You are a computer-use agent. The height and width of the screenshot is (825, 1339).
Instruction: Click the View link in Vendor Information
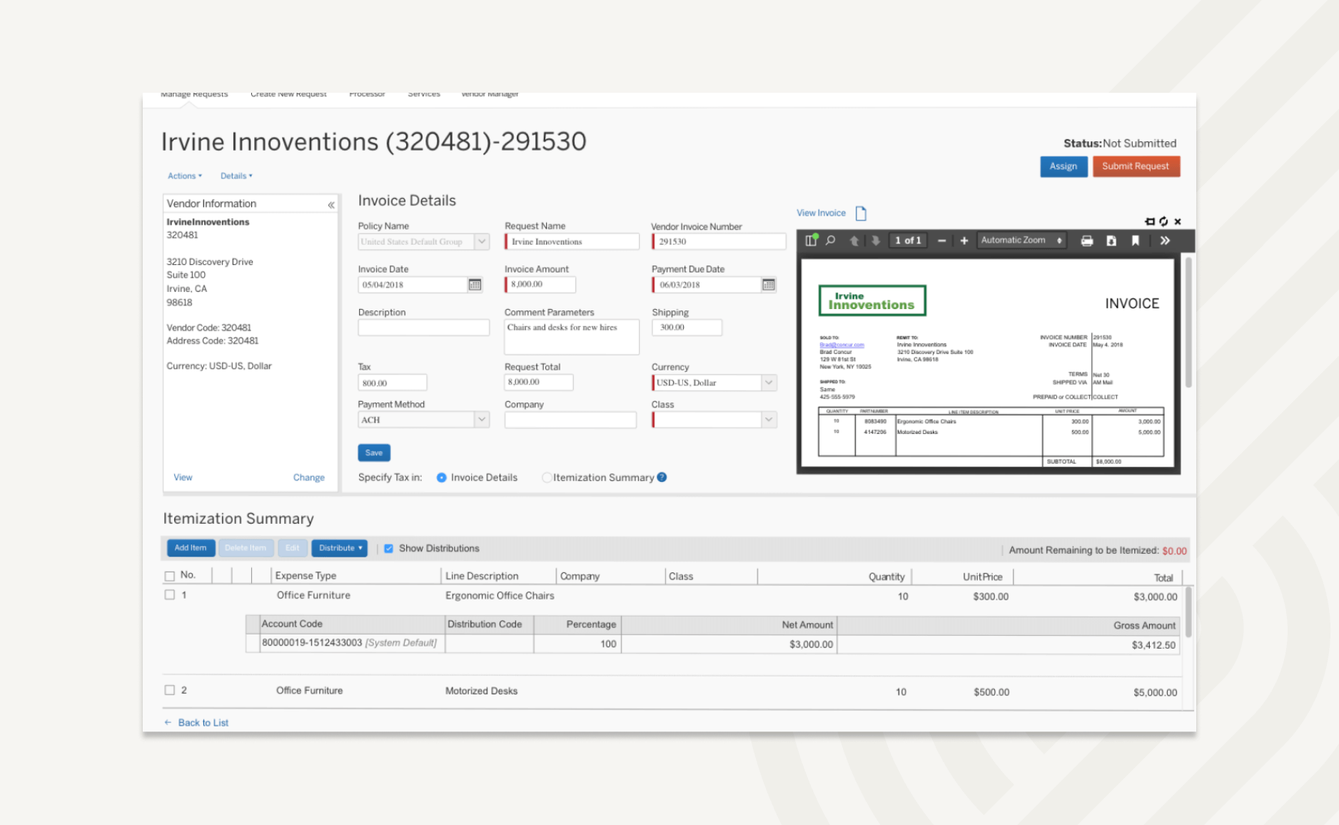tap(183, 477)
